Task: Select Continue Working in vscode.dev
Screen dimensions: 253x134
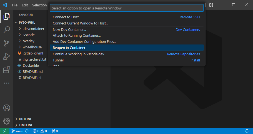Action: click(127, 54)
